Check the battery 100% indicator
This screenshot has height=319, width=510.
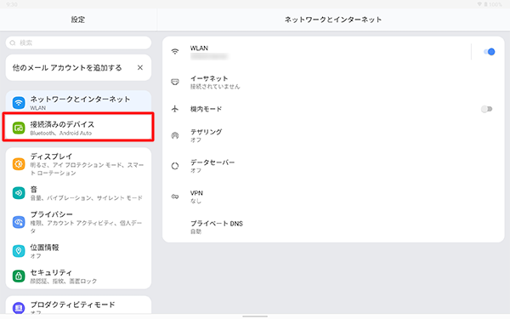[x=493, y=4]
